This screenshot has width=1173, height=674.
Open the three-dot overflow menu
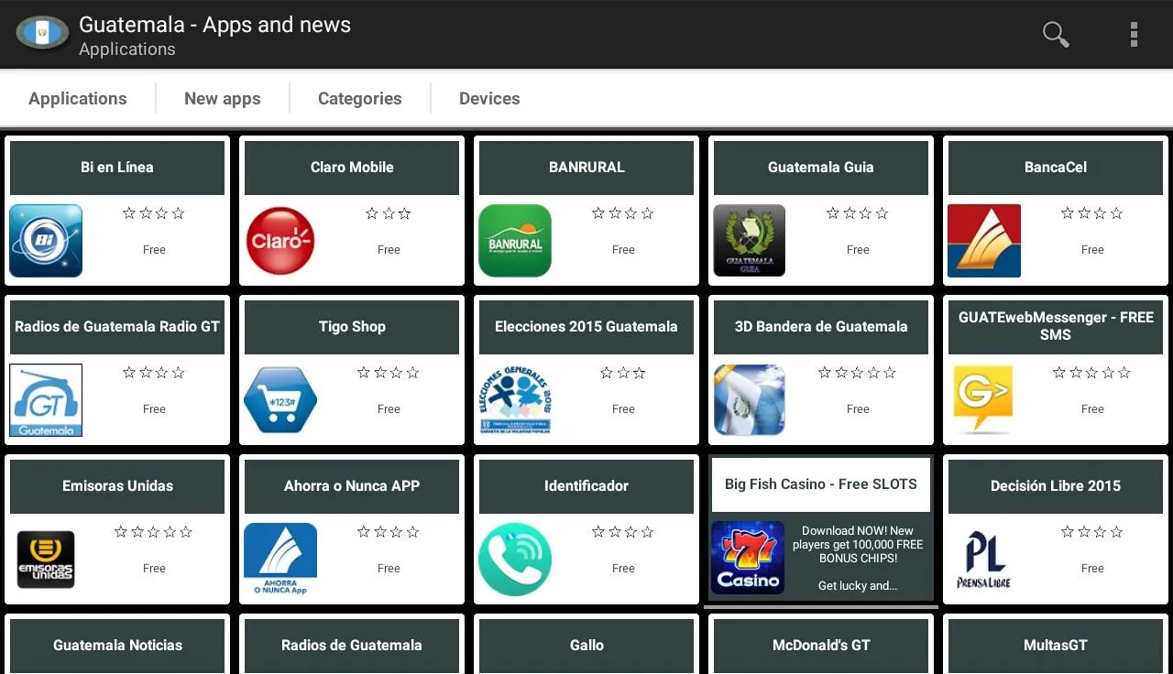(1134, 35)
